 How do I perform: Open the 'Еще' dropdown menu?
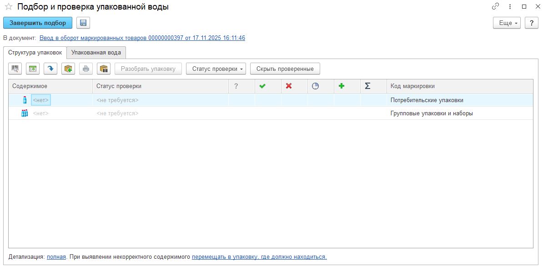pyautogui.click(x=507, y=23)
